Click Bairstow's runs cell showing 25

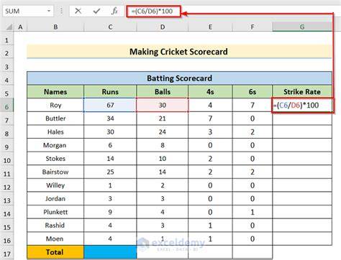coord(110,172)
